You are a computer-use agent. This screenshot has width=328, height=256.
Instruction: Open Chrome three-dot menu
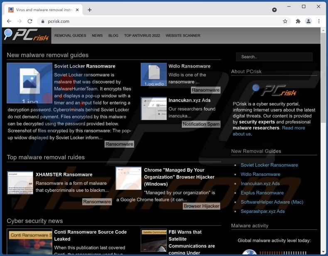click(319, 21)
